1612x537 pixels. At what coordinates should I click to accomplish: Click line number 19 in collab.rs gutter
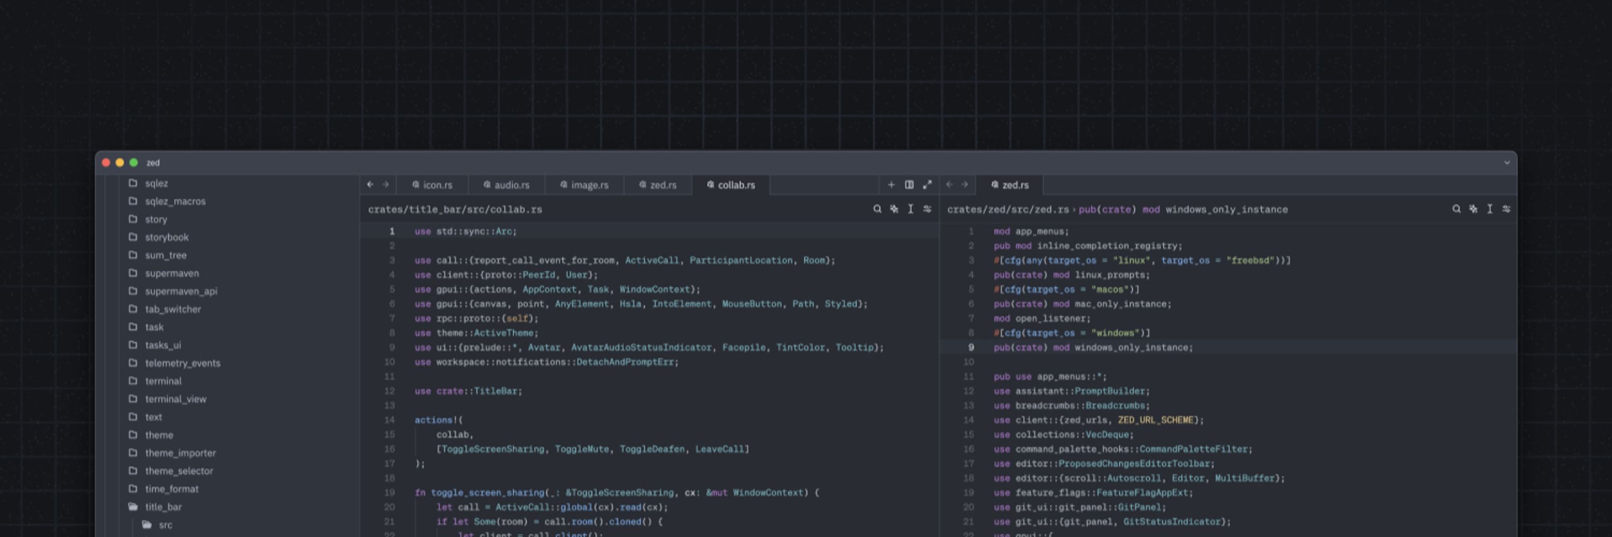click(389, 492)
